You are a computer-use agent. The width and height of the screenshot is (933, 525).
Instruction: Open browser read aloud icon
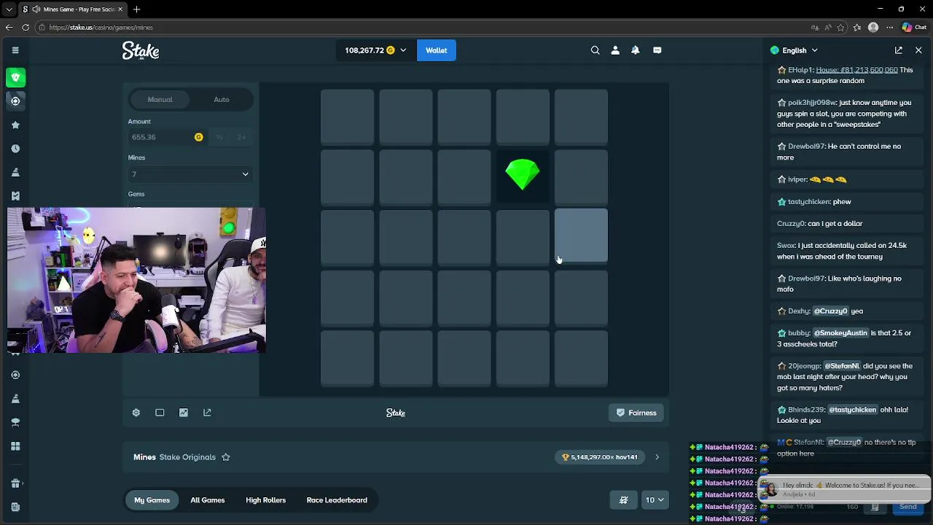click(x=828, y=28)
